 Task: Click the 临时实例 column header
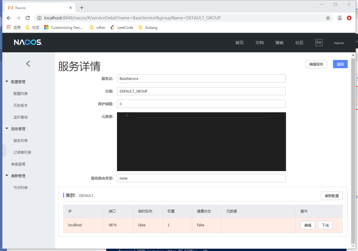[x=148, y=211]
